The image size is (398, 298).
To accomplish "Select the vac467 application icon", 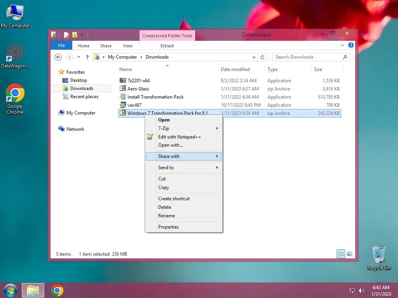I will tap(122, 105).
